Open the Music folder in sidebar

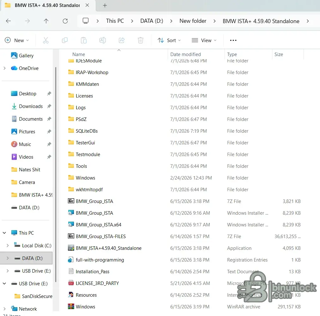pos(25,144)
